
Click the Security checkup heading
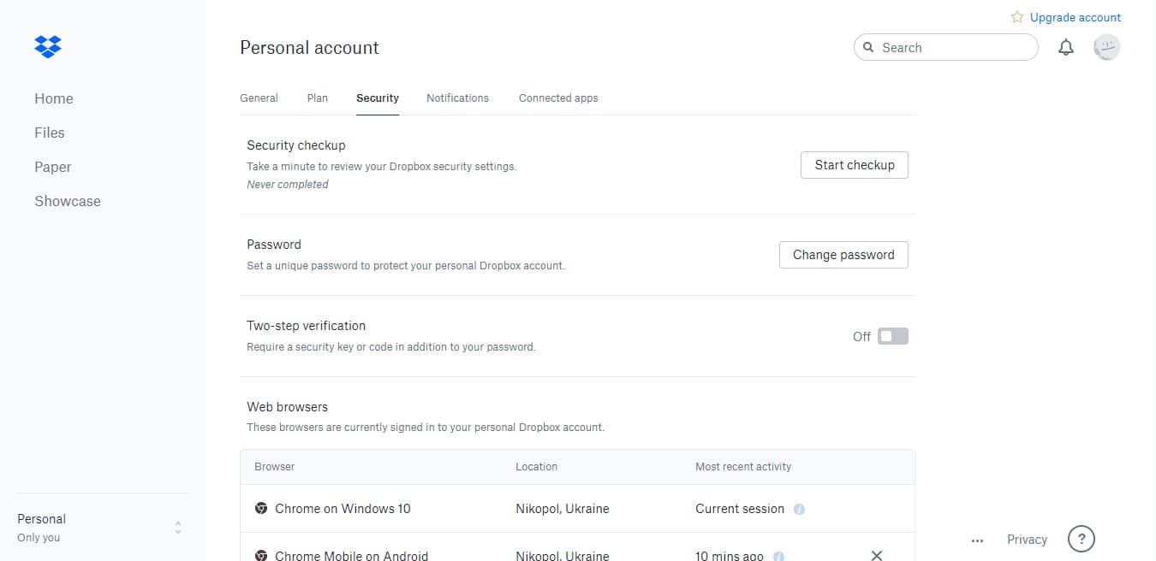click(x=296, y=145)
